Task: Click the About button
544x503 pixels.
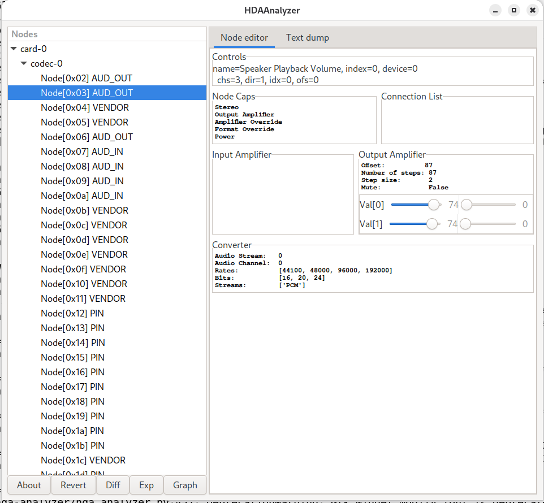Action: click(x=29, y=485)
